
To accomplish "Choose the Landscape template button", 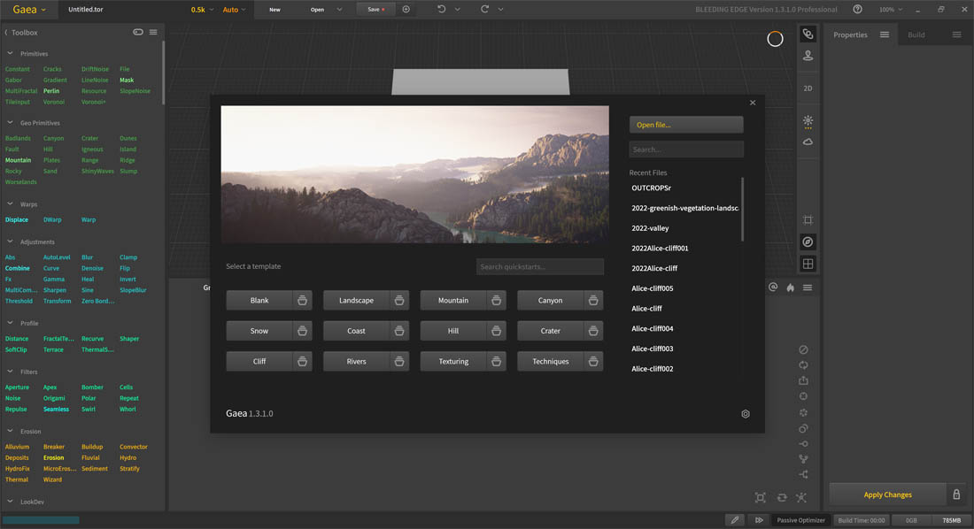I will point(356,301).
